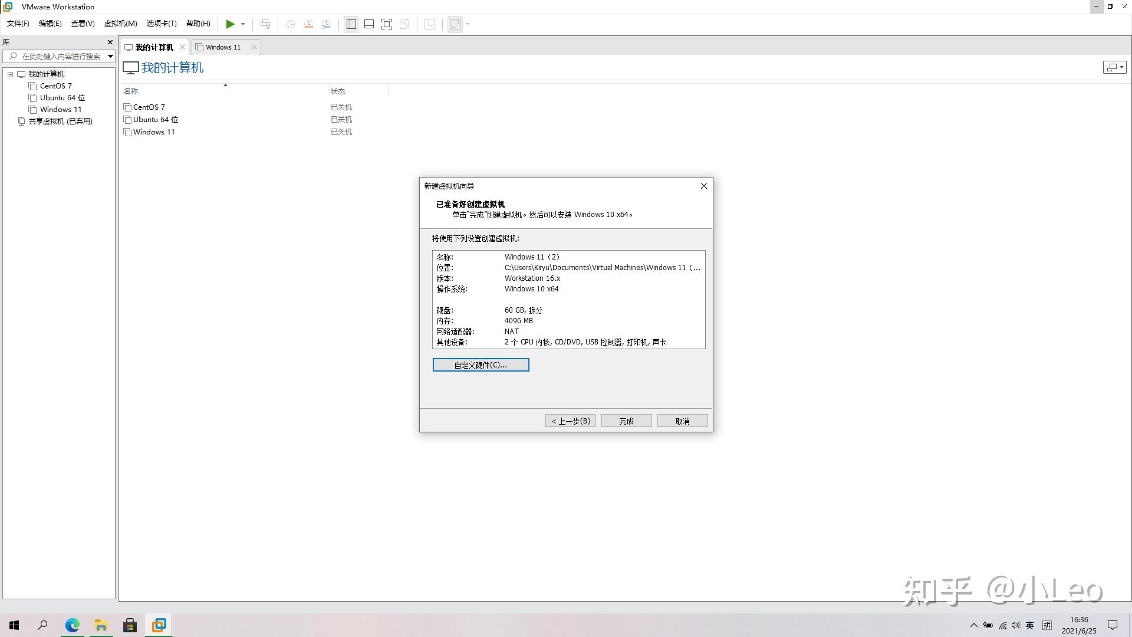Open the Windows Start menu
Screen dimensions: 1132x637
pyautogui.click(x=15, y=625)
